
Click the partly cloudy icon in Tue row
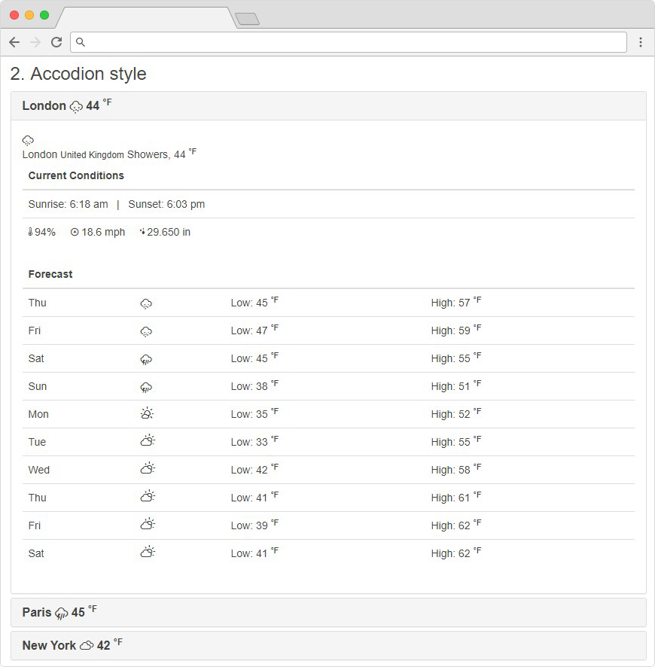pyautogui.click(x=148, y=440)
